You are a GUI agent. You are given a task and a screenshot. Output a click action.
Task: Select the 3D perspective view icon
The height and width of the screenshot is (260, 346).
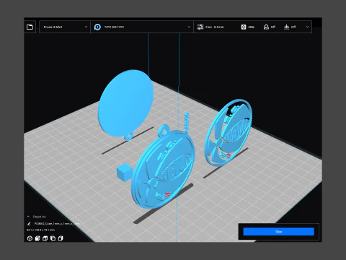pyautogui.click(x=30, y=238)
